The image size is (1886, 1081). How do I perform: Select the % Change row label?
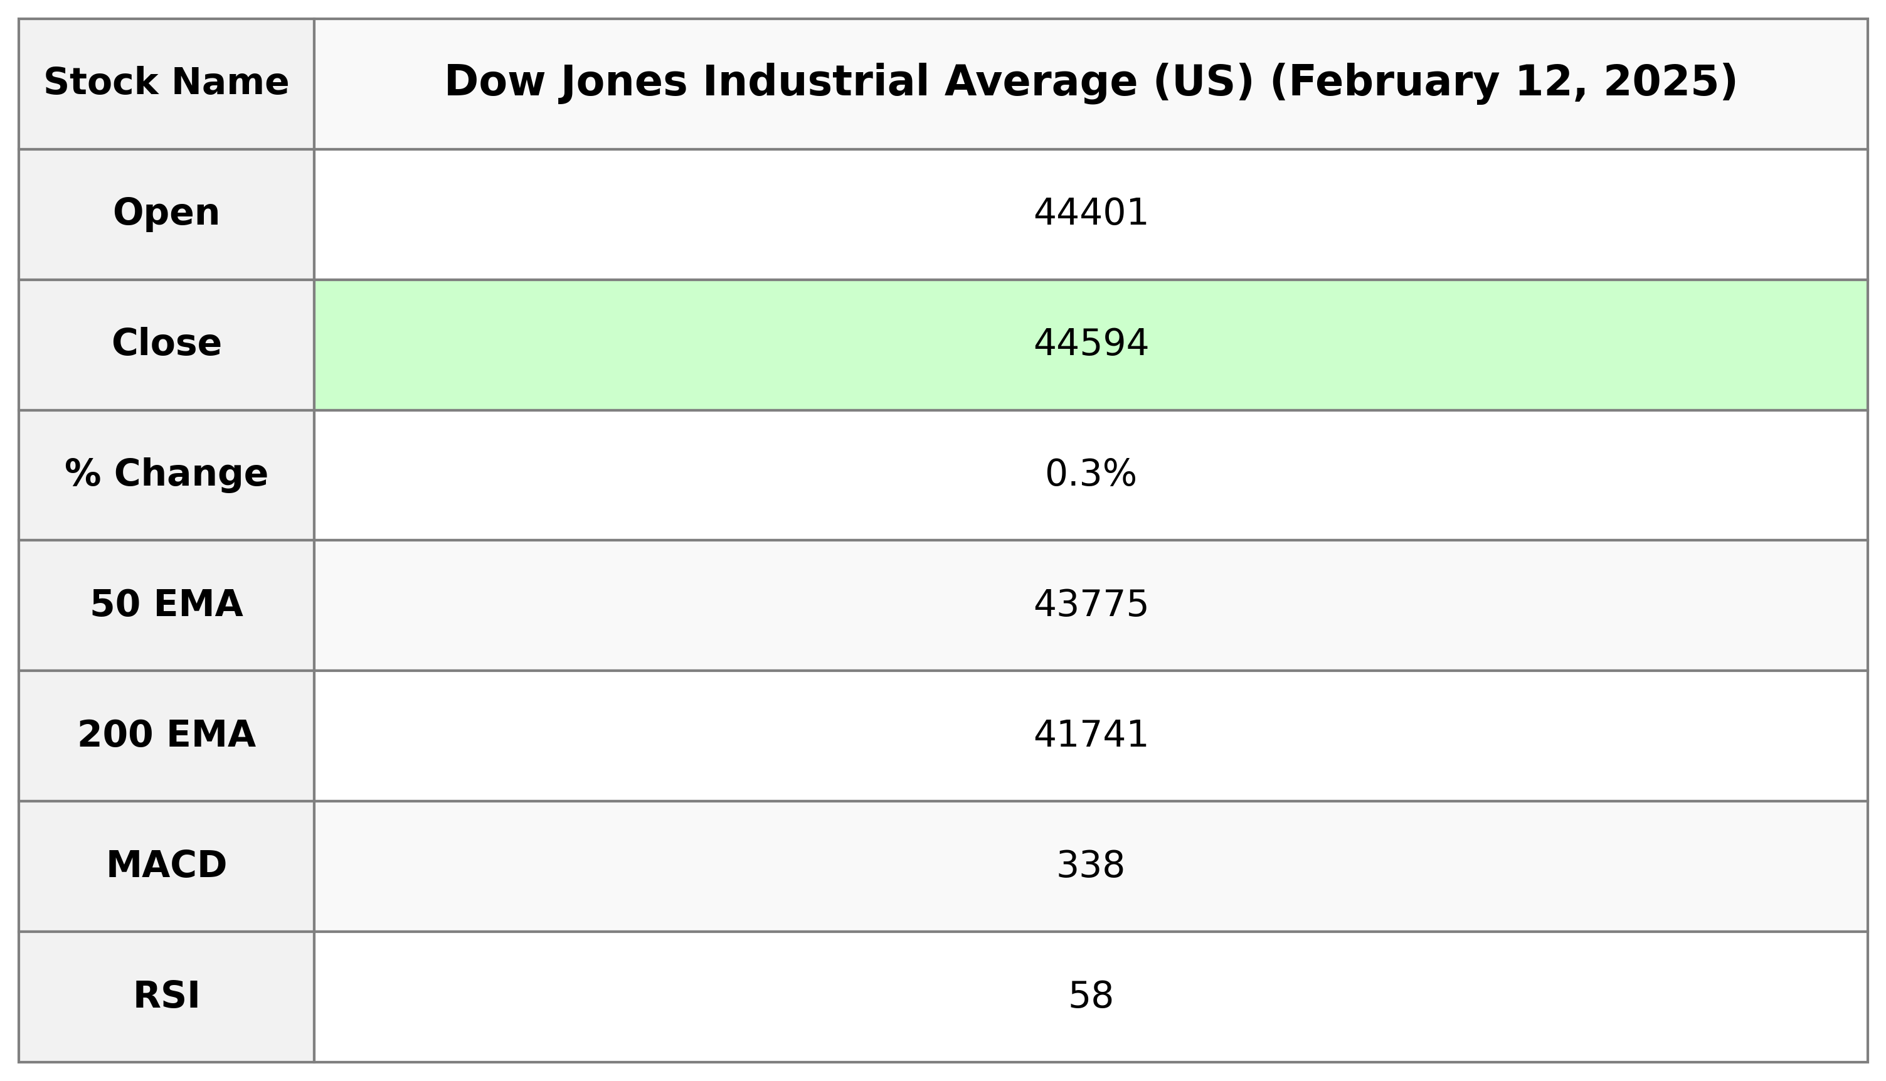pyautogui.click(x=166, y=474)
